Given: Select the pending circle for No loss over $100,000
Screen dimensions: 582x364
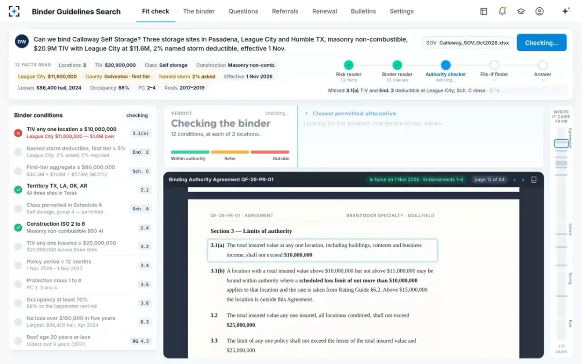Looking at the screenshot, I should point(18,322).
